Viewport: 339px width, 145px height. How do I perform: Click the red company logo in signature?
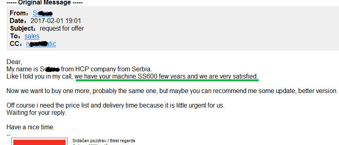pyautogui.click(x=39, y=142)
